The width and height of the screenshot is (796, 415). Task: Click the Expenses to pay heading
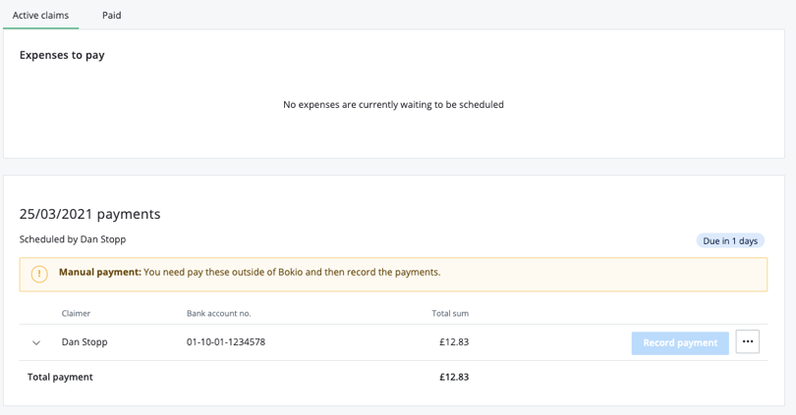coord(62,55)
